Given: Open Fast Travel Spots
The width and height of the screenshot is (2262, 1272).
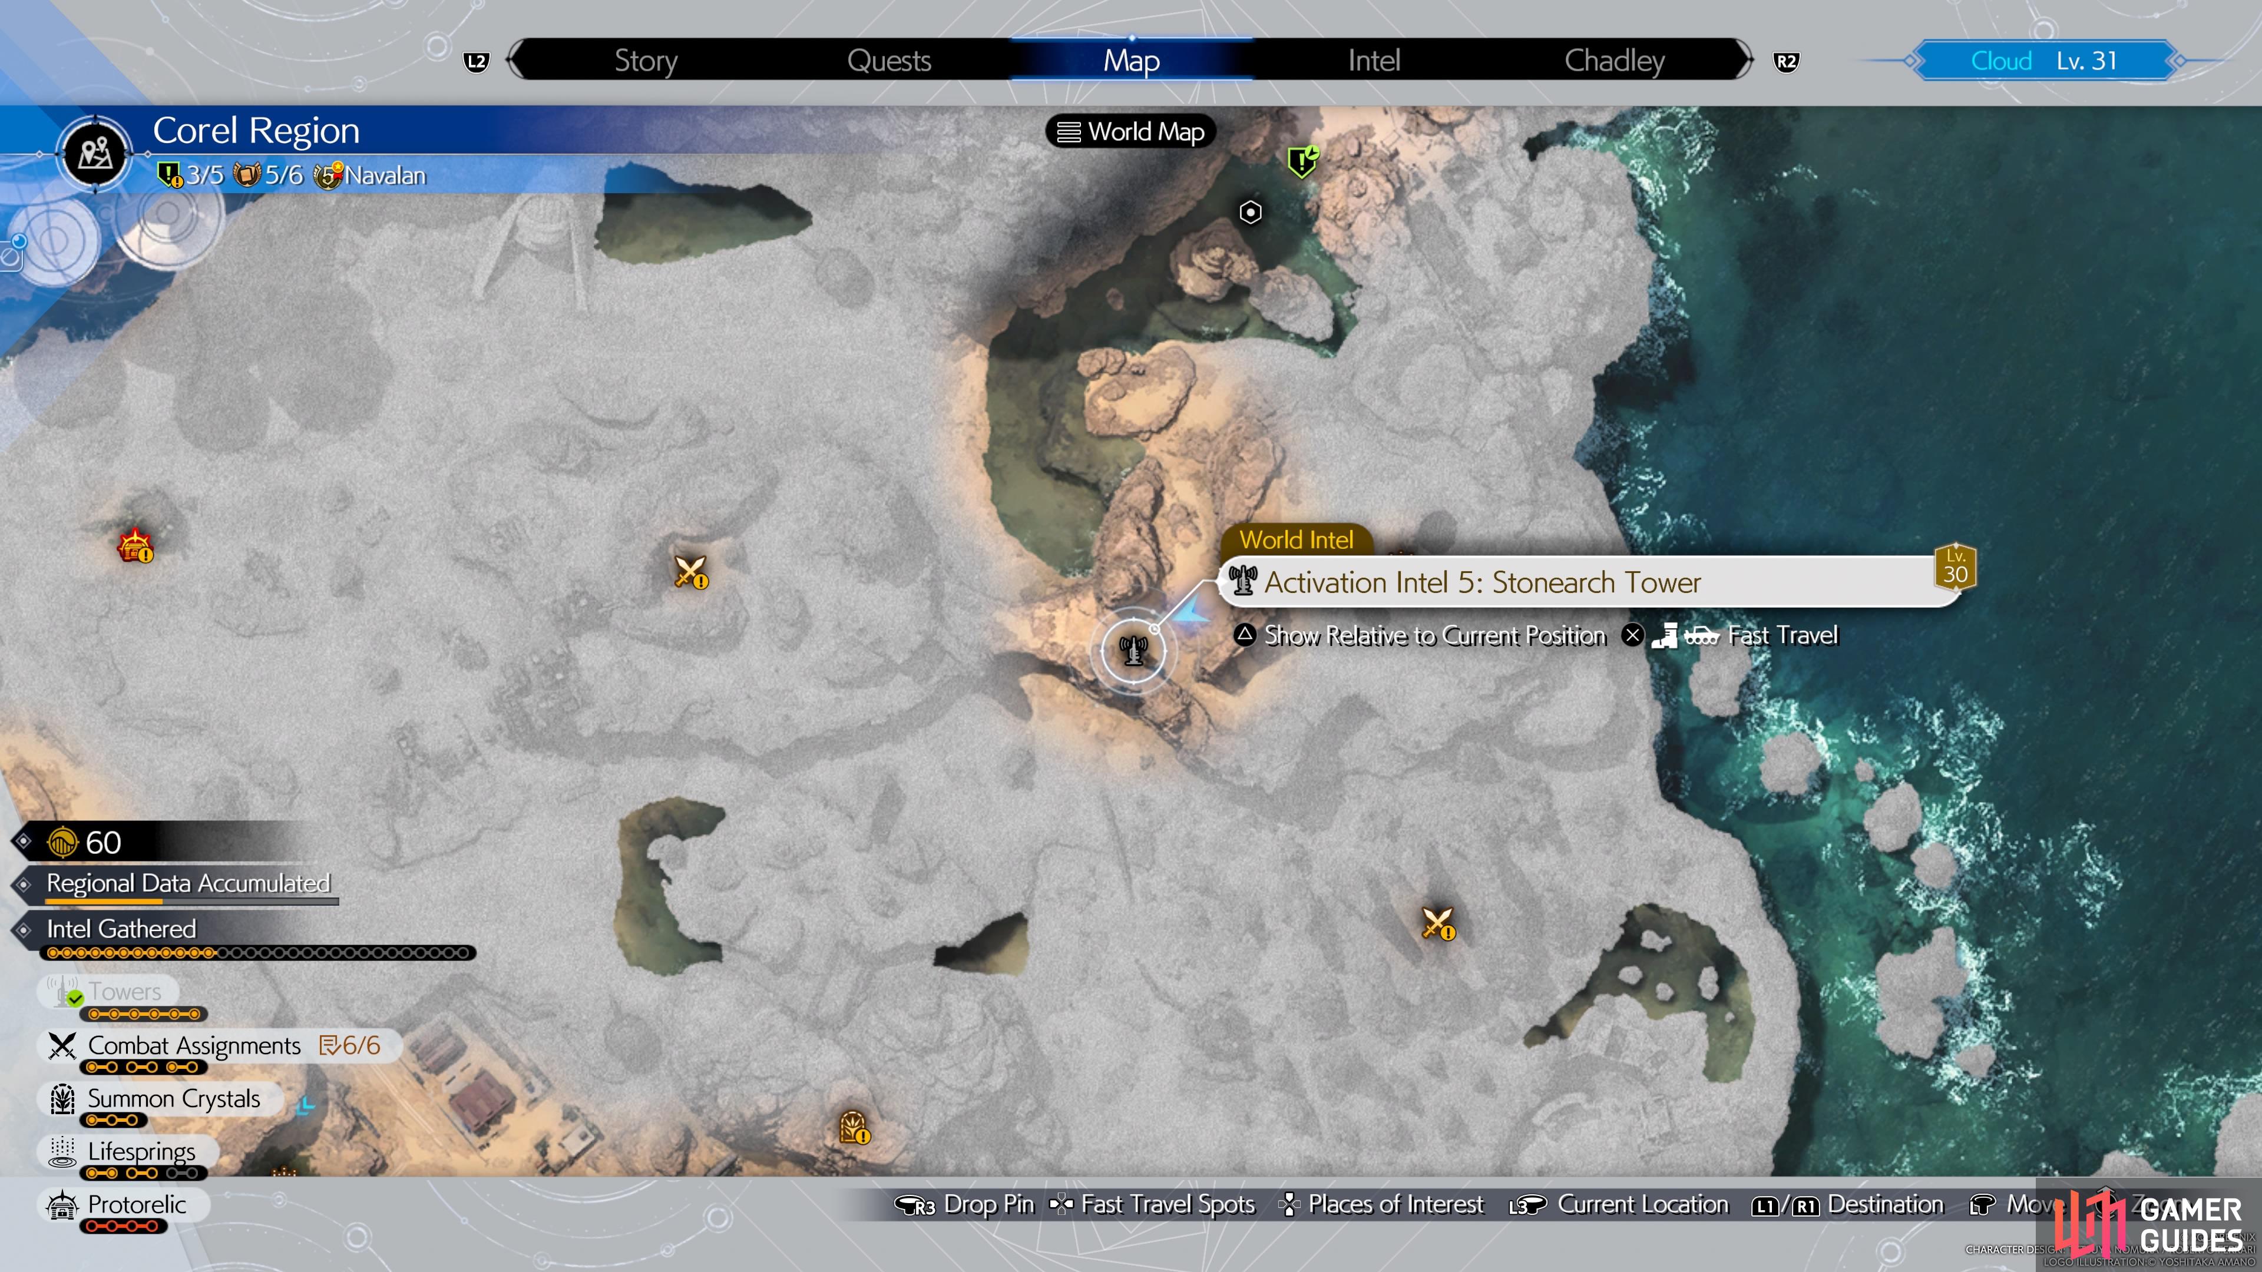Looking at the screenshot, I should pos(1152,1204).
